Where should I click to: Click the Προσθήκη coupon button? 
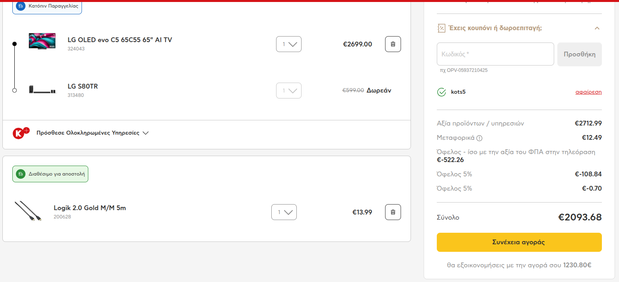click(580, 54)
